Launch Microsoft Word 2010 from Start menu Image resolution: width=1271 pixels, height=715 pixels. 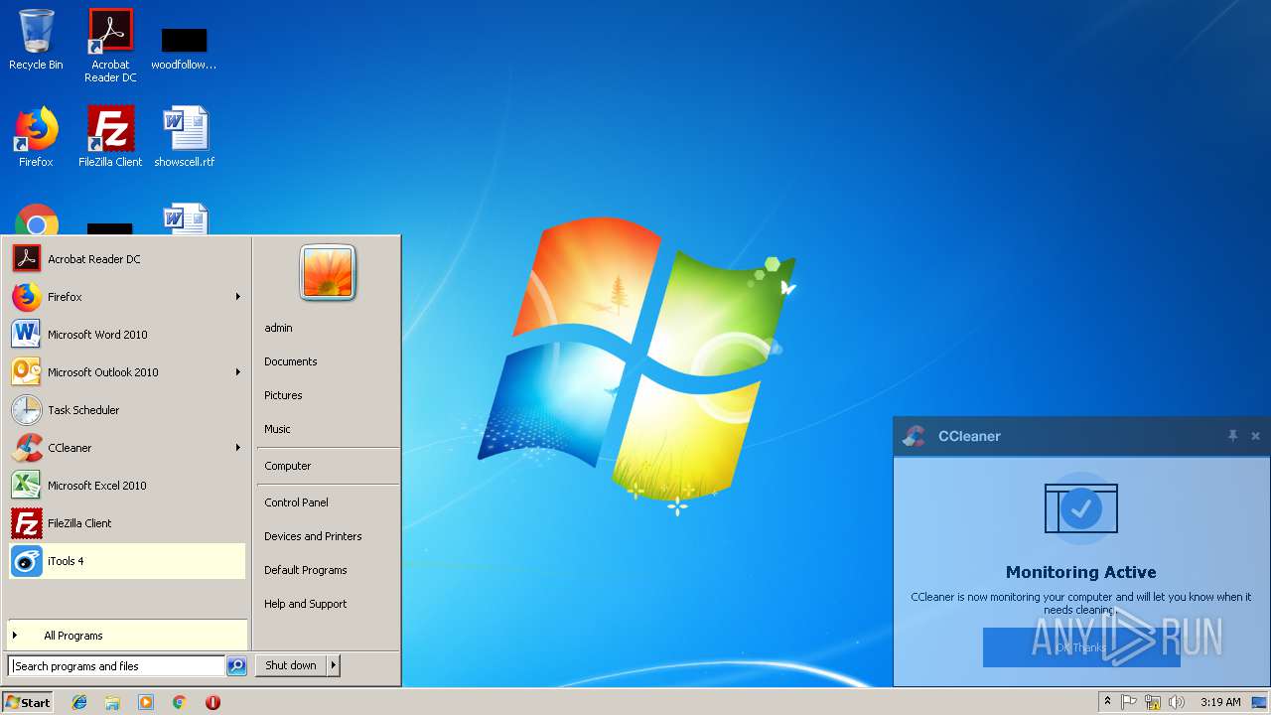127,335
